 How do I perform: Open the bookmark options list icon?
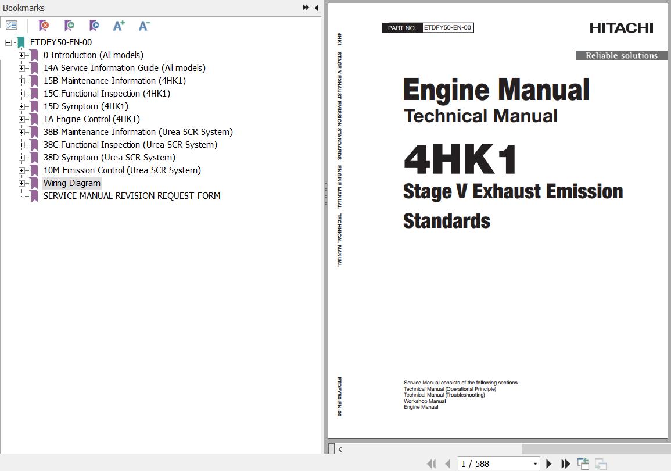click(12, 26)
